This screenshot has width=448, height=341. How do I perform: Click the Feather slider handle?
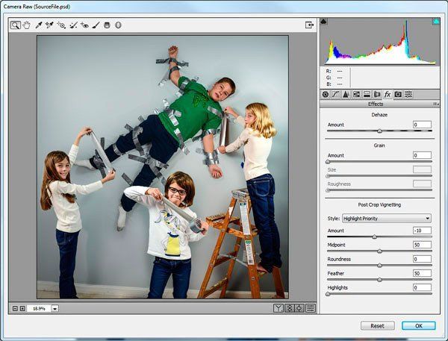pos(380,280)
